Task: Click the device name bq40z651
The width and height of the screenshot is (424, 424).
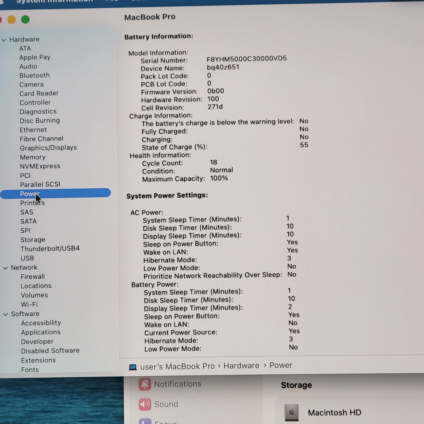Action: click(x=223, y=67)
